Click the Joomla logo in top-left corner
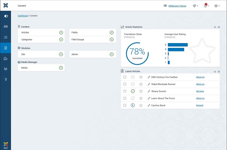227x150 pixels. point(6,5)
